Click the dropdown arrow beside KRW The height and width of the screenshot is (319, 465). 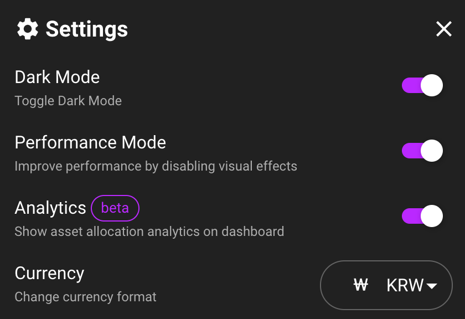click(x=431, y=286)
